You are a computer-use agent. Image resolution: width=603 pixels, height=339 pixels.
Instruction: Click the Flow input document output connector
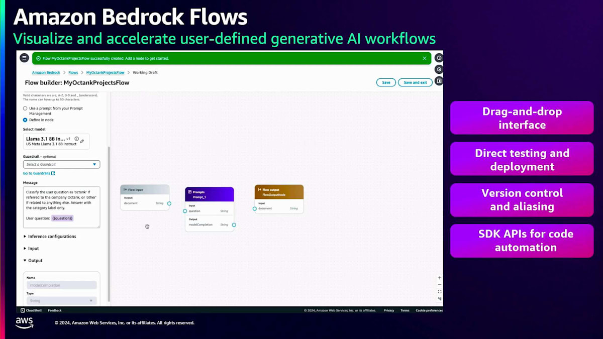pyautogui.click(x=169, y=203)
